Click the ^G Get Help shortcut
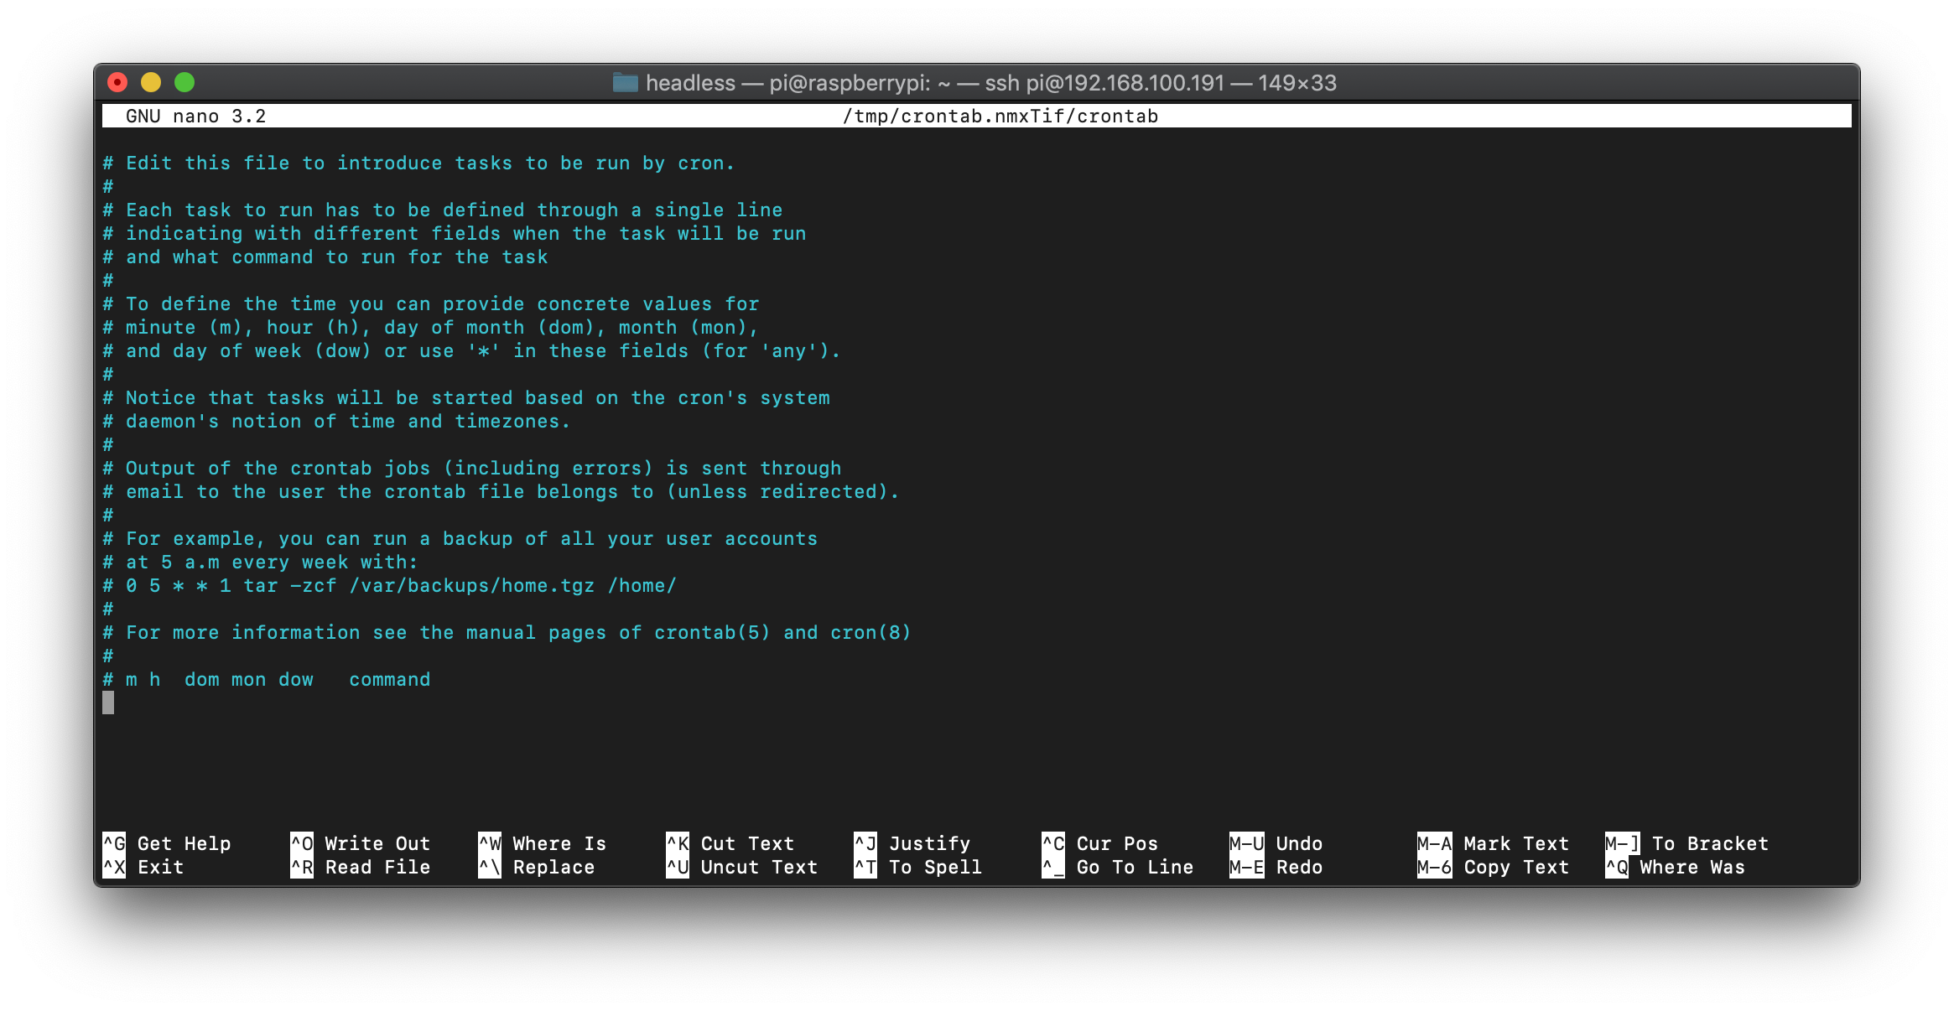Image resolution: width=1954 pixels, height=1011 pixels. tap(167, 843)
